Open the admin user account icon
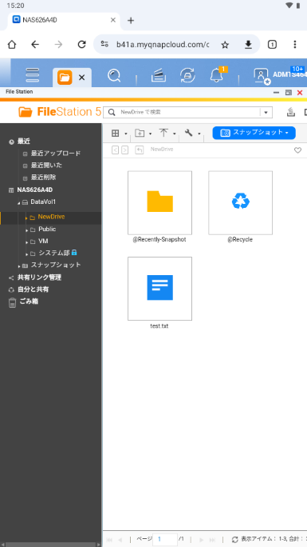307x547 pixels. pyautogui.click(x=262, y=76)
